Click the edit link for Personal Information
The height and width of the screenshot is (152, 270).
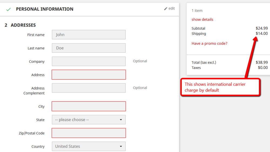coord(170,8)
